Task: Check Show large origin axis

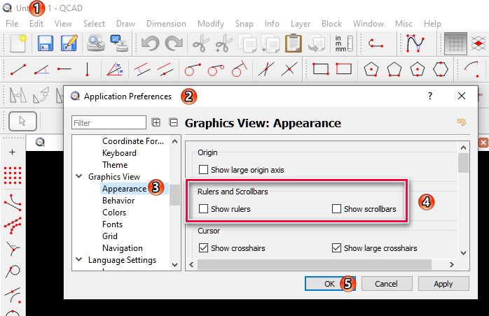Action: pos(204,170)
